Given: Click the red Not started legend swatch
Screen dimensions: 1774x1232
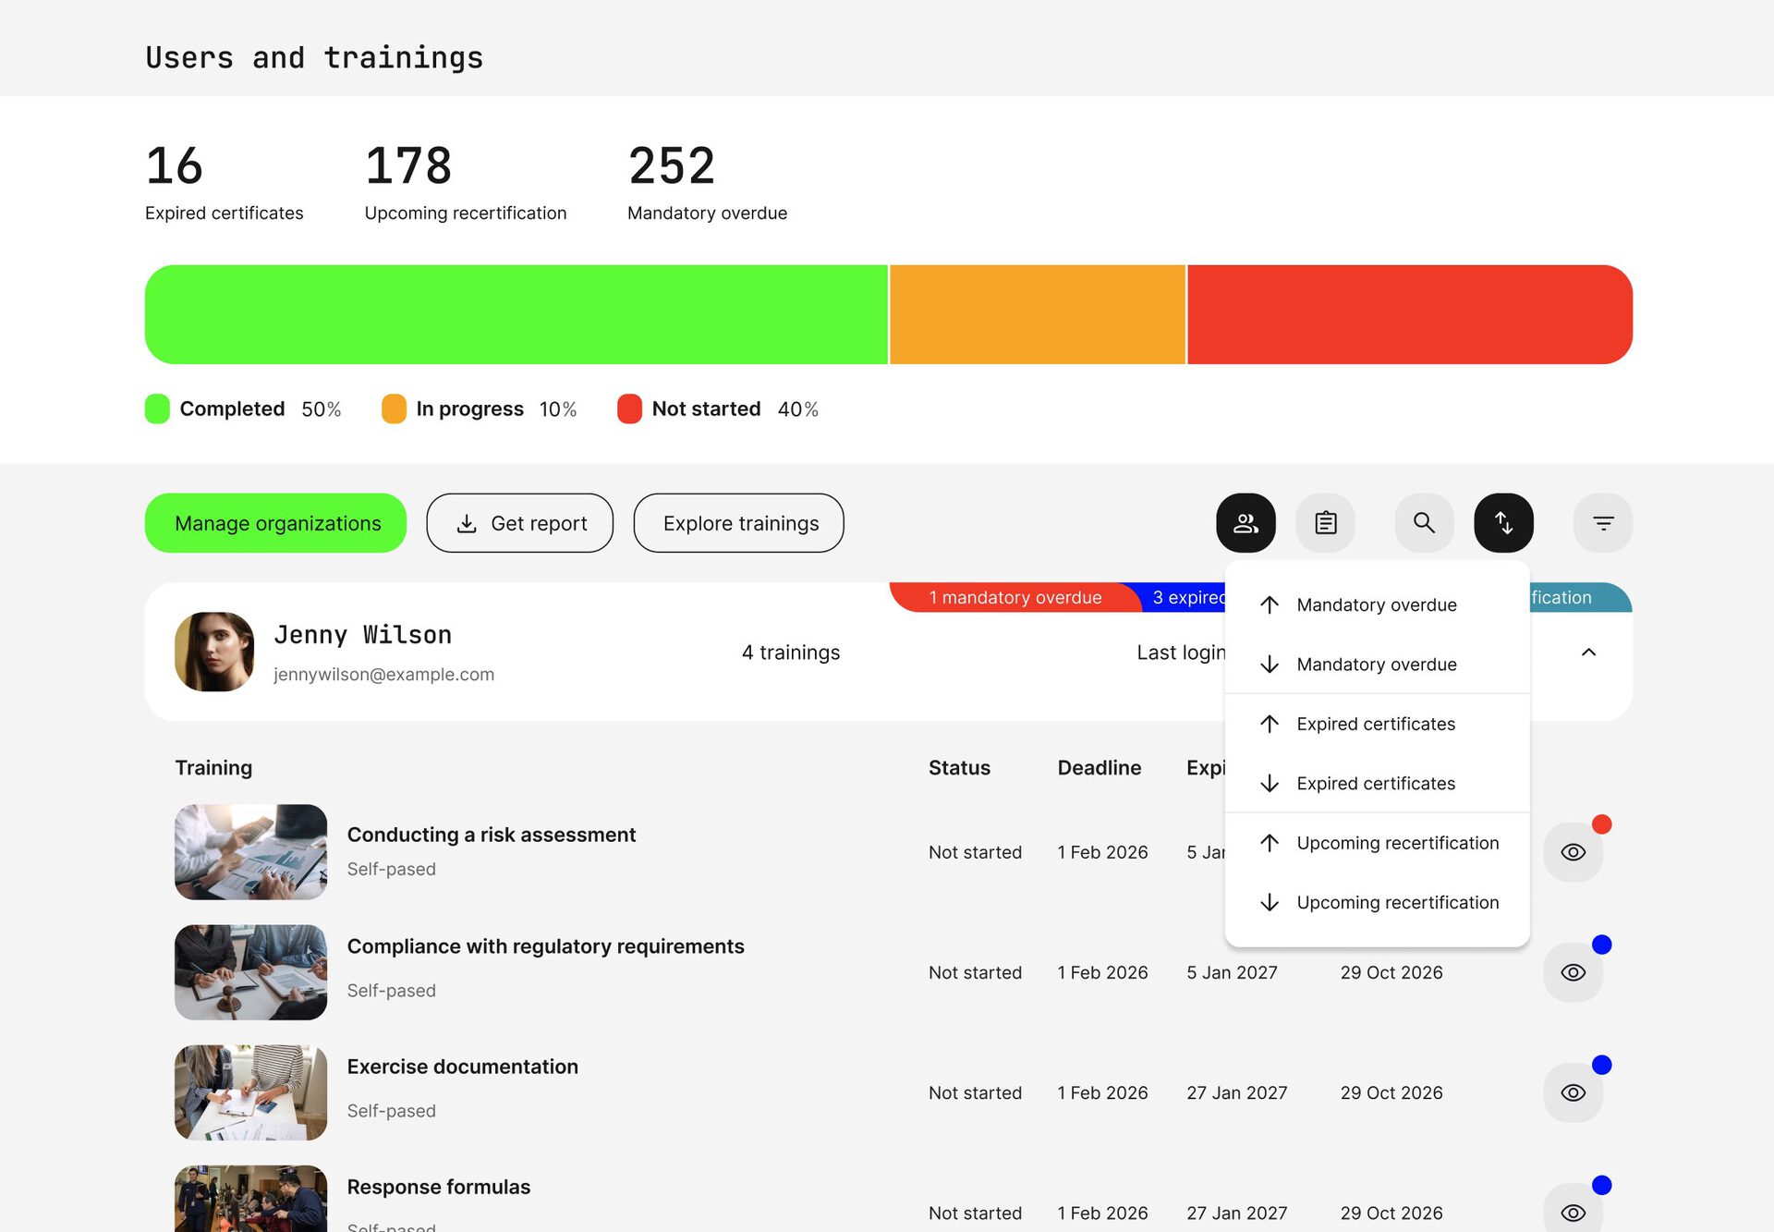Looking at the screenshot, I should (x=629, y=409).
